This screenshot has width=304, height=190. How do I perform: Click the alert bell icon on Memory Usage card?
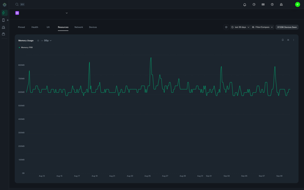point(282,40)
